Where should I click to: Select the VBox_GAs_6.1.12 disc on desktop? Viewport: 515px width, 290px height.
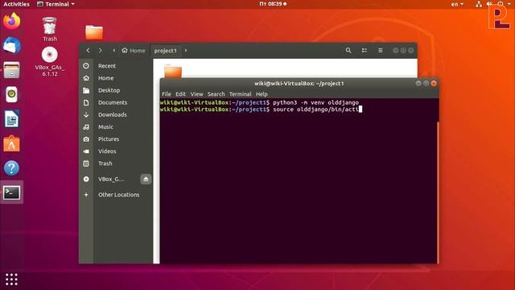coord(50,61)
